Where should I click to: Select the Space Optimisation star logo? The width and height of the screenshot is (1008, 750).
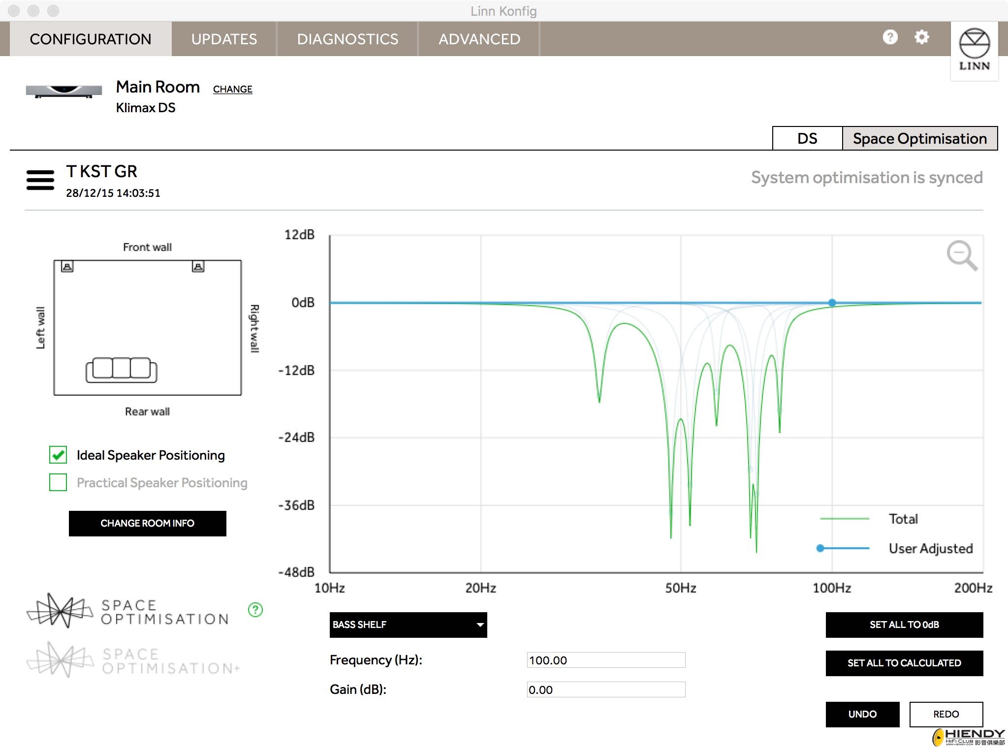click(60, 610)
